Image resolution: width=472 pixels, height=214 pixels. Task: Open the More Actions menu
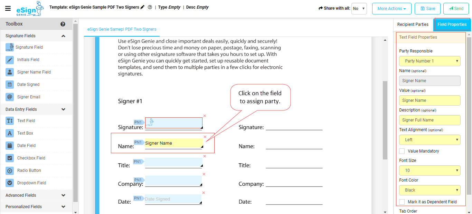(x=391, y=9)
